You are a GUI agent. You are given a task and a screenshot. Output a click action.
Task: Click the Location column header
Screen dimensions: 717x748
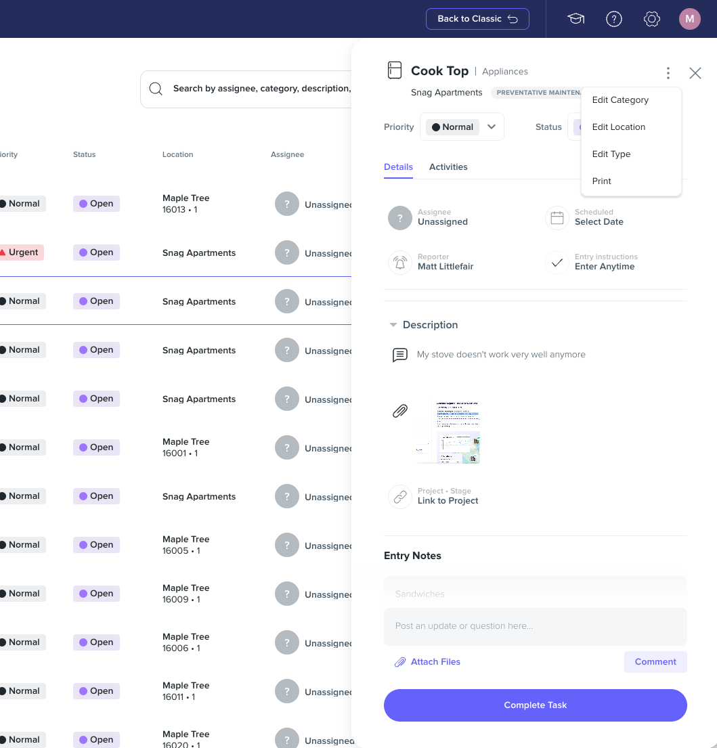[x=177, y=154]
